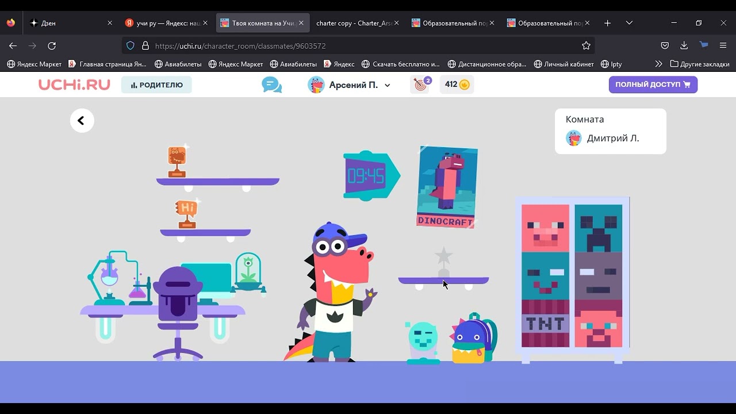Image resolution: width=736 pixels, height=414 pixels.
Task: Open the Арсений П. profile dropdown
Action: (x=349, y=85)
